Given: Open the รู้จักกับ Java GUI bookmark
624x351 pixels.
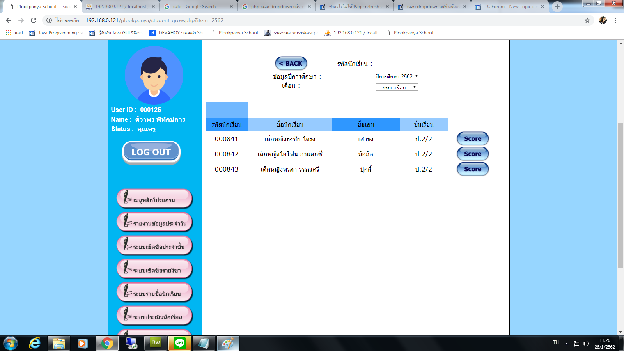Looking at the screenshot, I should [116, 33].
